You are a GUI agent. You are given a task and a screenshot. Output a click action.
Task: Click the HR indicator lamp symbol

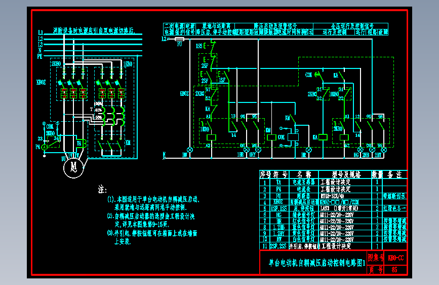309,150
